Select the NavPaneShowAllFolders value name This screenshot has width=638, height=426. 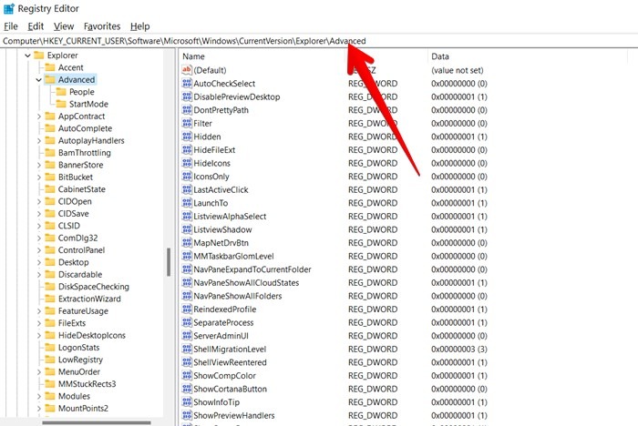click(x=238, y=296)
